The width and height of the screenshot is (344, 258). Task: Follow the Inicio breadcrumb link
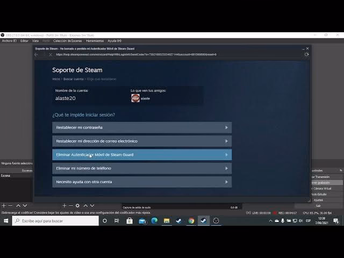tap(56, 79)
